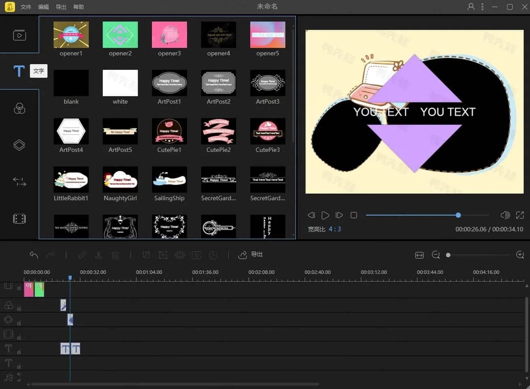Open the Transitions sidebar panel
Screen dimensions: 530x389
(x=19, y=182)
